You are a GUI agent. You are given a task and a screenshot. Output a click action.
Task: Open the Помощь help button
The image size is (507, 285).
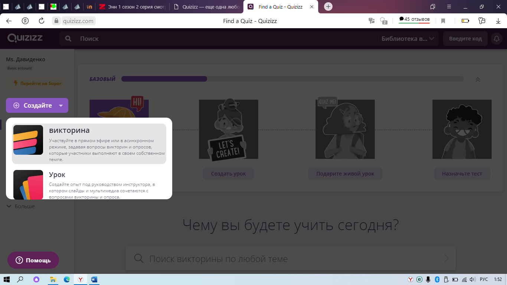click(33, 260)
